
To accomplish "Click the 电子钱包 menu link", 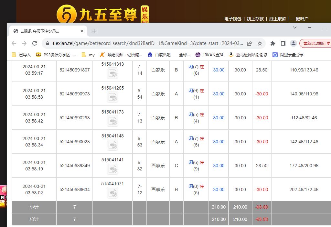I will tap(233, 19).
